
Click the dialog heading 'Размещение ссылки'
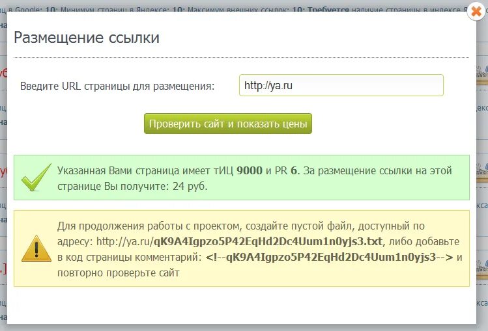pyautogui.click(x=87, y=38)
